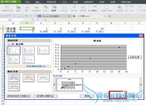Viewport: 146px width, 105px height.
Task: Open the 特色功能 ribbon tab
Action: (126, 2)
